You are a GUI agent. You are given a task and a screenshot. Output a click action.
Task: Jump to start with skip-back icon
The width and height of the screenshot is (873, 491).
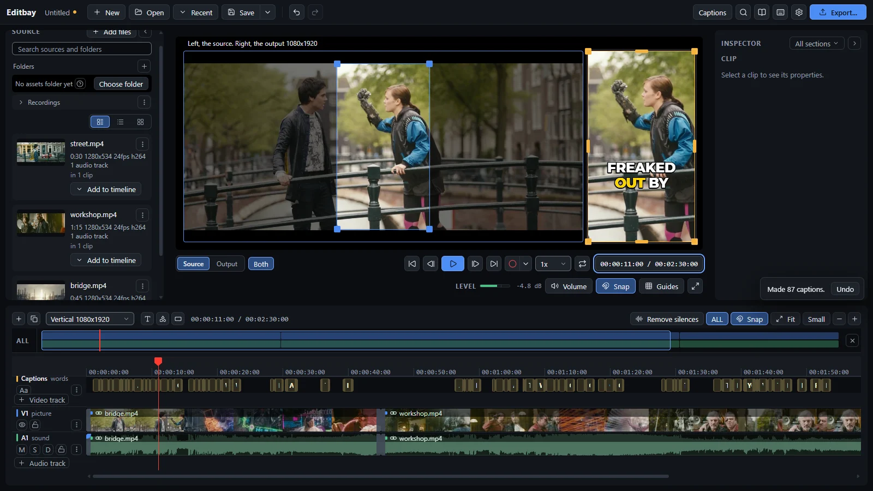tap(412, 264)
